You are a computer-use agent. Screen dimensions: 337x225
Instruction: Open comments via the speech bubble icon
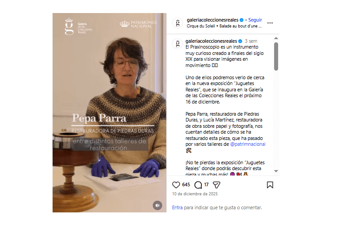(198, 185)
